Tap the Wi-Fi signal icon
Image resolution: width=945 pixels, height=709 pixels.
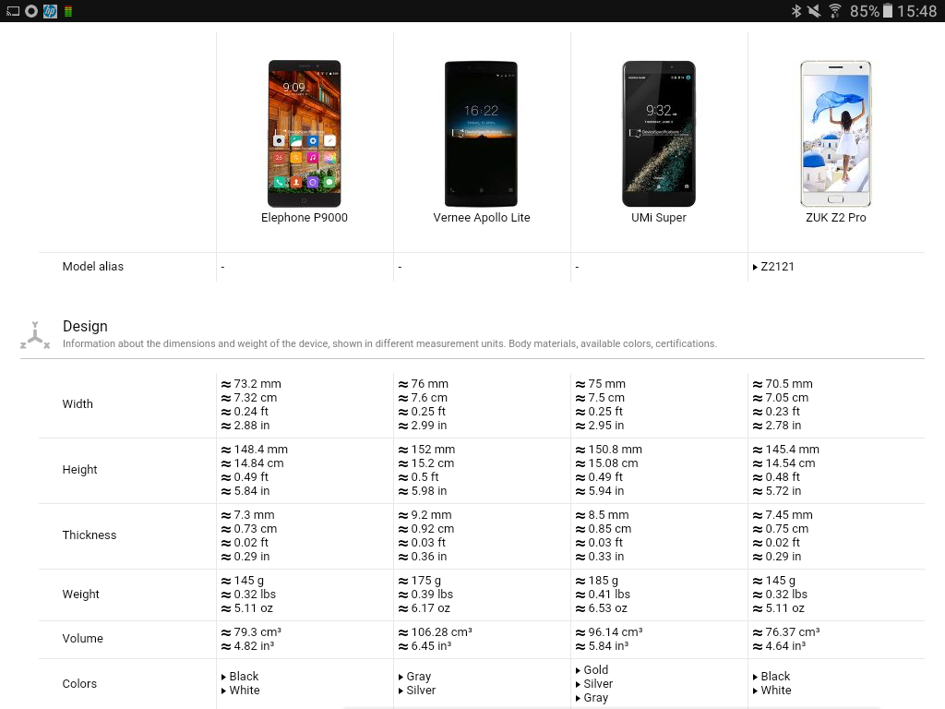click(834, 11)
